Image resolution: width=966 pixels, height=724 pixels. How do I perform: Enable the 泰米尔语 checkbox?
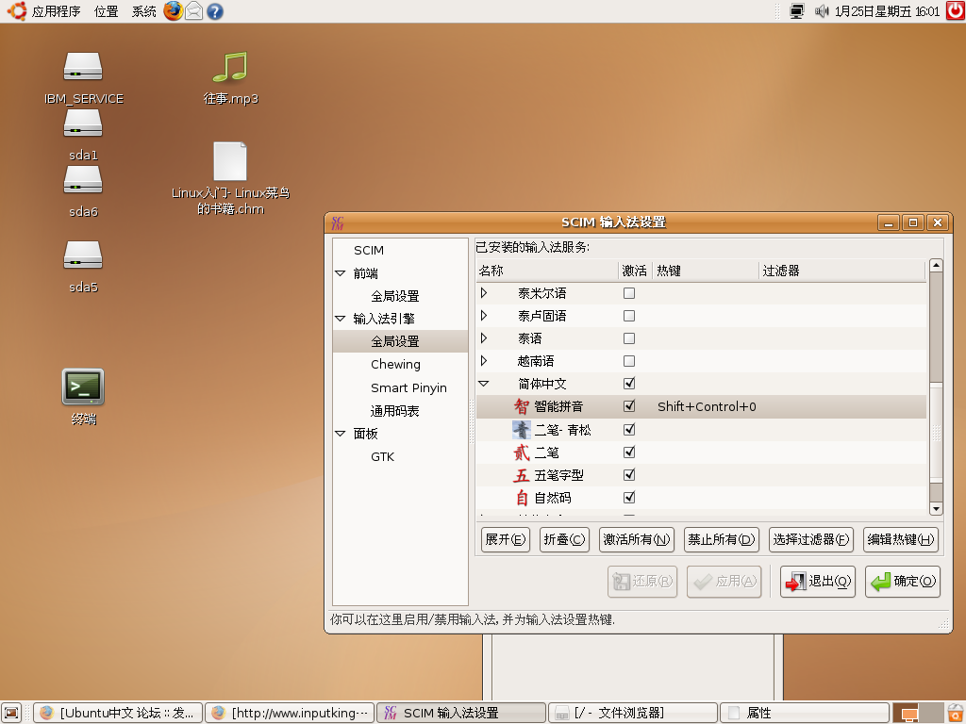tap(629, 293)
